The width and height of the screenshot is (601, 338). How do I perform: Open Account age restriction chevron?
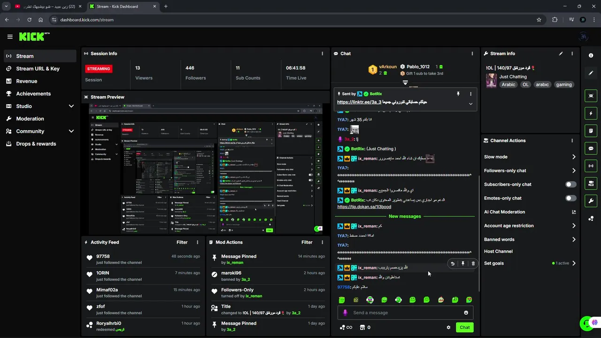click(x=574, y=226)
